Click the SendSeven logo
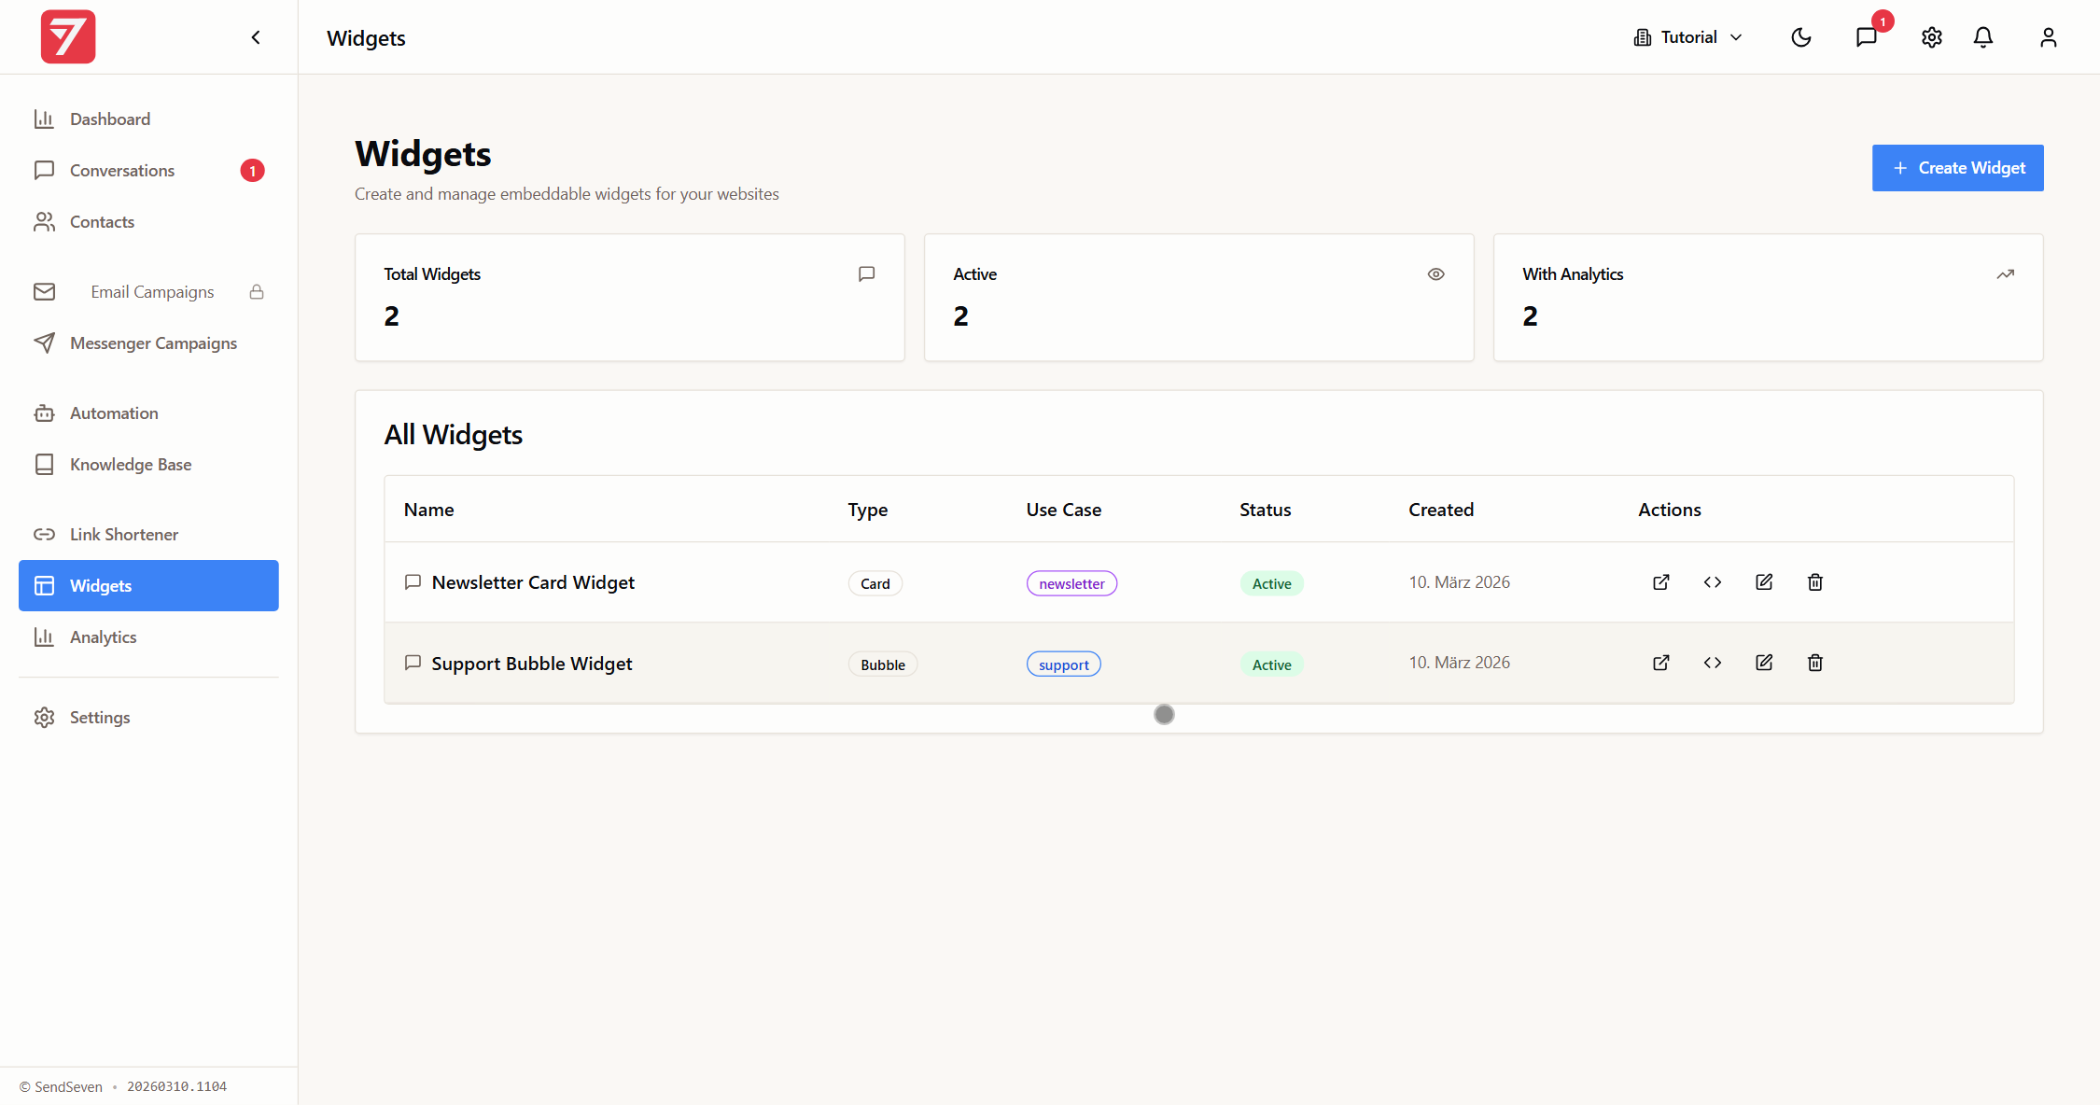Image resolution: width=2100 pixels, height=1105 pixels. point(68,37)
